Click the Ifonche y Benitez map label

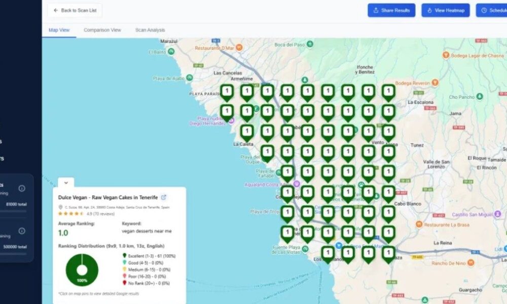pos(365,69)
